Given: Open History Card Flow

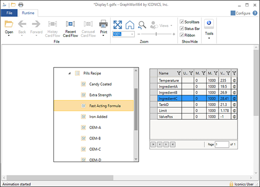Looking at the screenshot, I should tap(52, 24).
